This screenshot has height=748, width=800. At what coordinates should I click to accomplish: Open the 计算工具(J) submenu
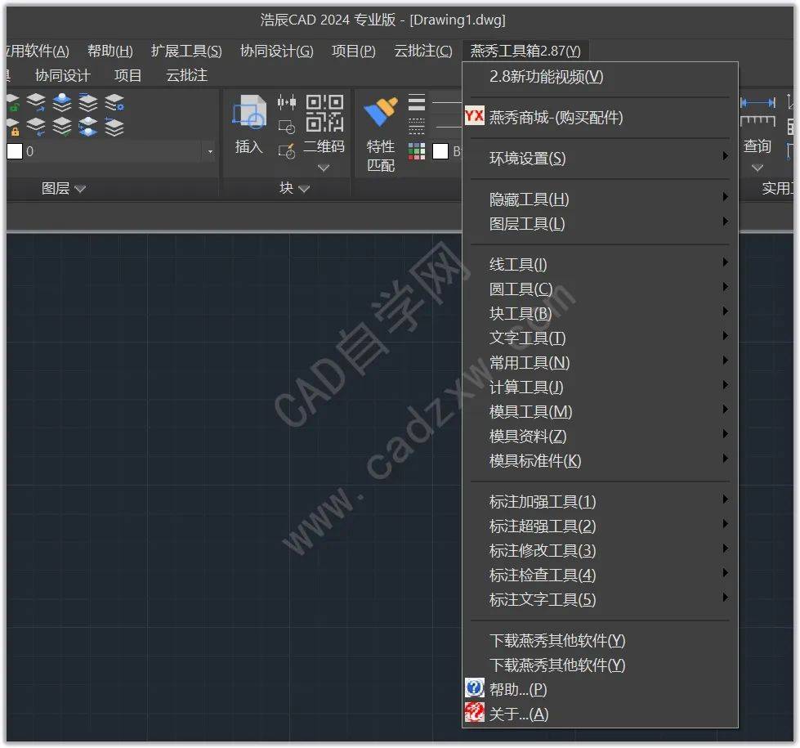point(600,387)
